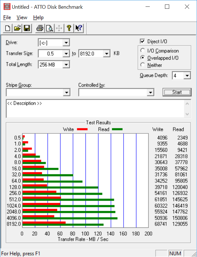Image resolution: width=197 pixels, height=257 pixels.
Task: Click the greyed four-arrow move icon
Action: 59,28
